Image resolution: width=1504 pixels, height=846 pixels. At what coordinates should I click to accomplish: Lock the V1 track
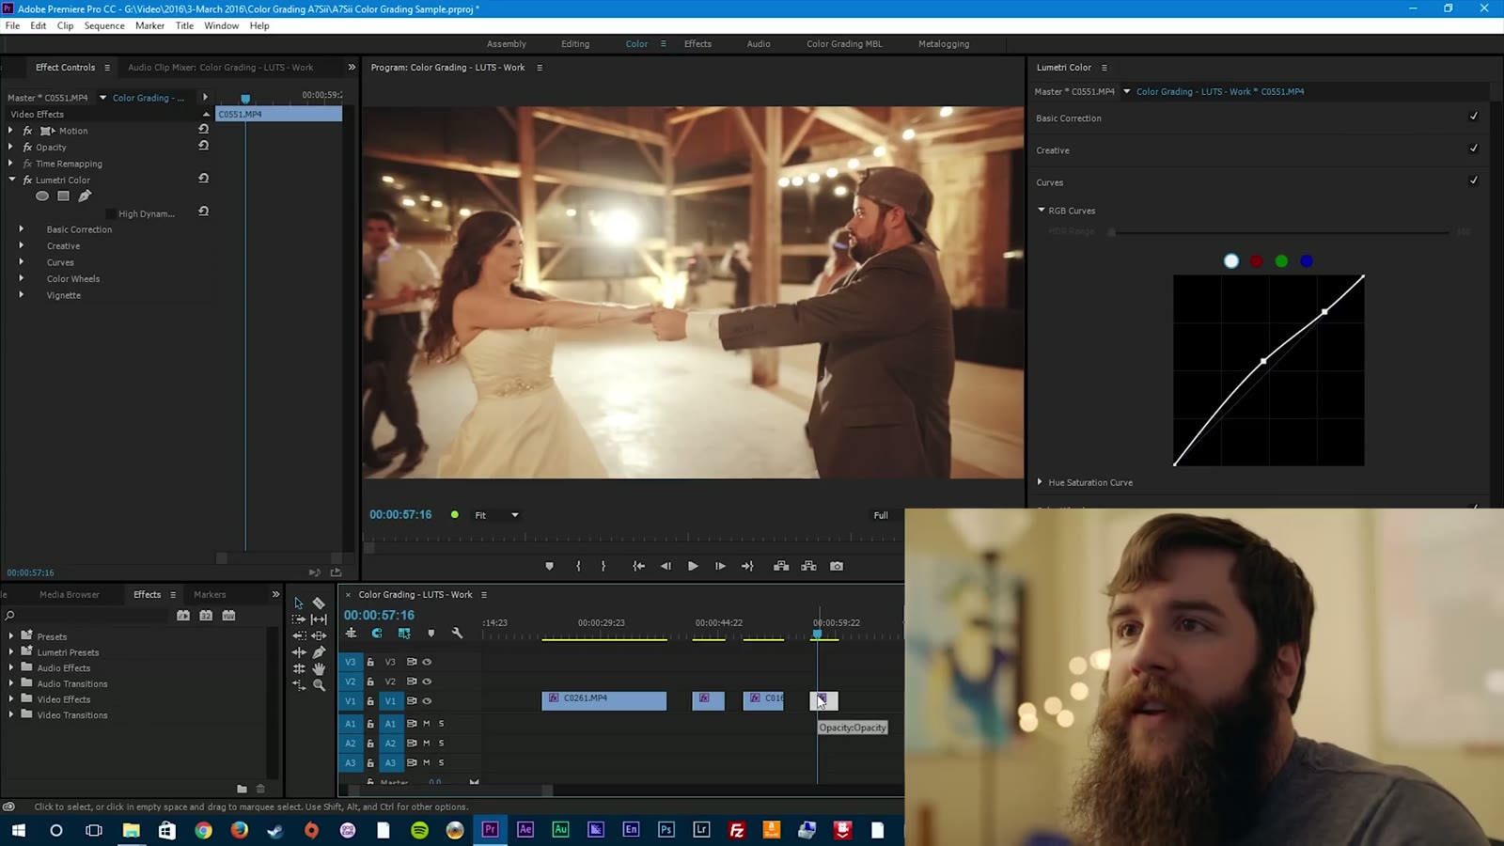point(370,701)
